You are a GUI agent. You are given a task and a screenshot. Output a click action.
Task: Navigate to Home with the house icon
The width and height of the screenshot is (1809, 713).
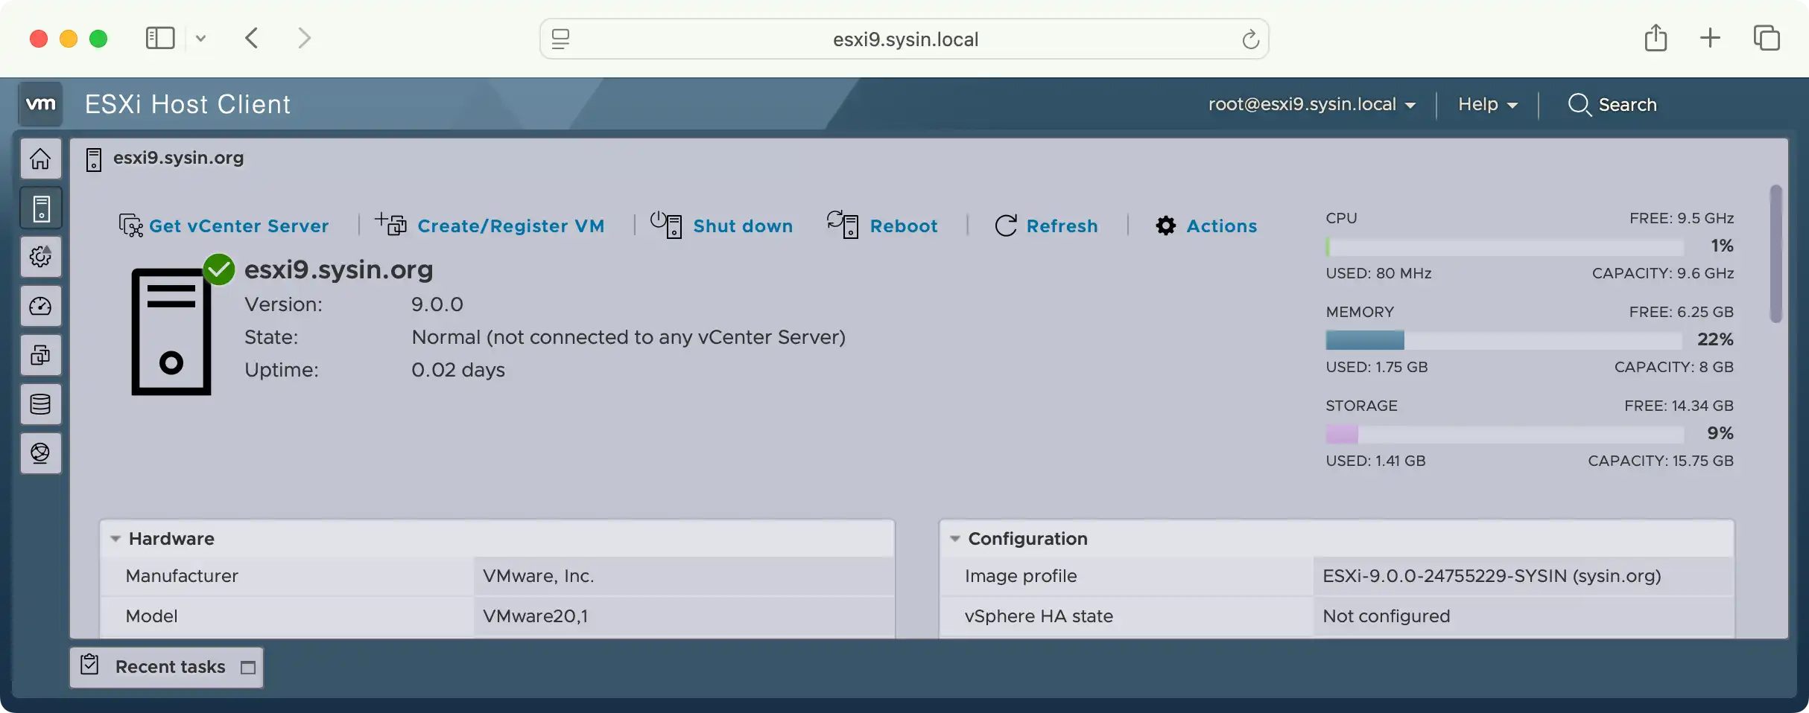pos(40,159)
